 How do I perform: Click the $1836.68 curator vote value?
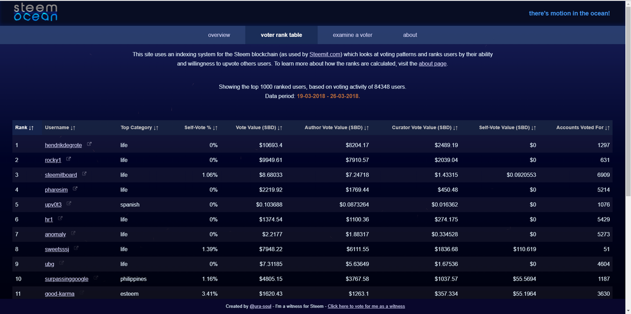446,249
